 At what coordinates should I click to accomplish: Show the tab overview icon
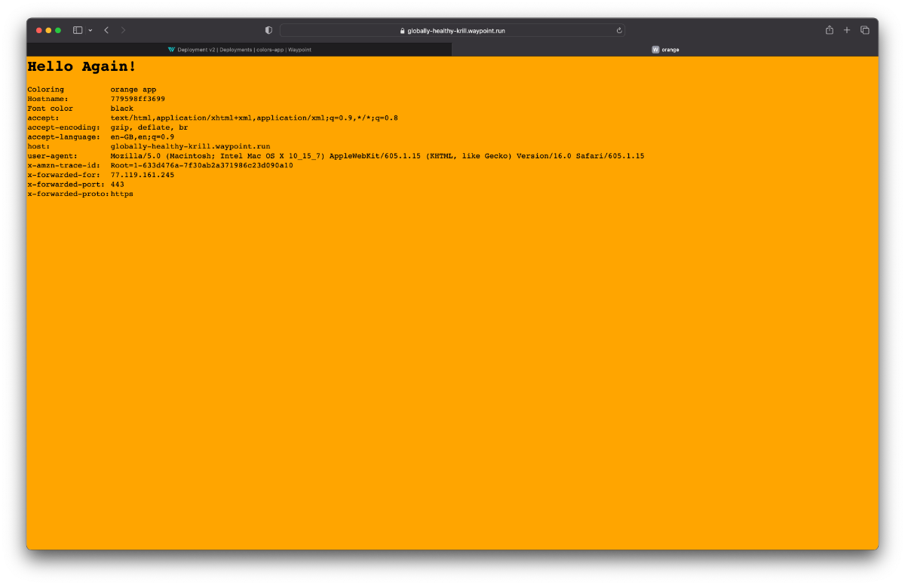[x=865, y=30]
